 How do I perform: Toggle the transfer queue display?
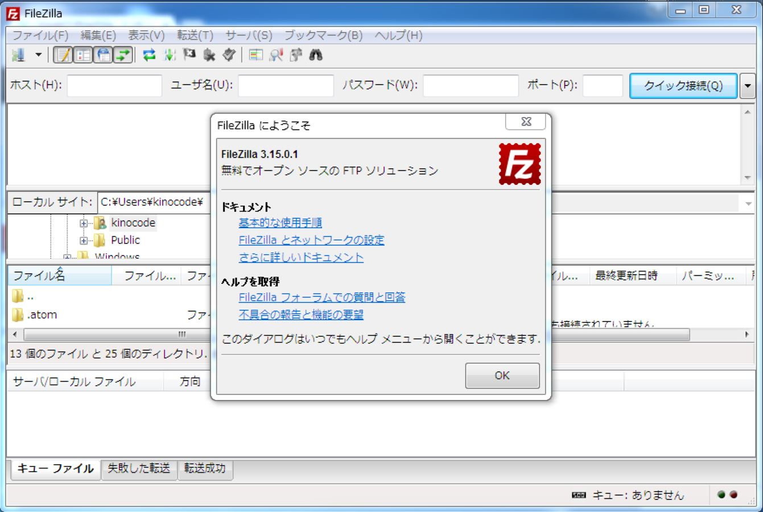coord(123,55)
